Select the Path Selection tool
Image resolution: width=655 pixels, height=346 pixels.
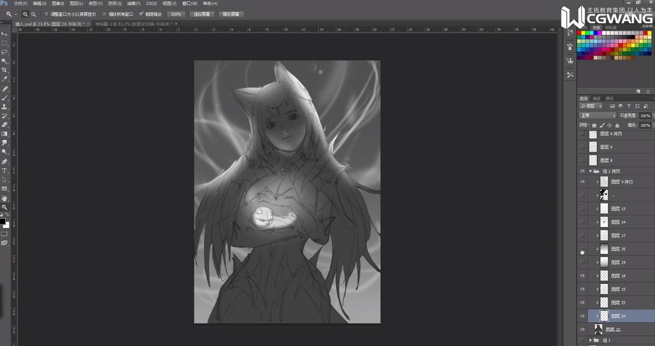pyautogui.click(x=4, y=180)
